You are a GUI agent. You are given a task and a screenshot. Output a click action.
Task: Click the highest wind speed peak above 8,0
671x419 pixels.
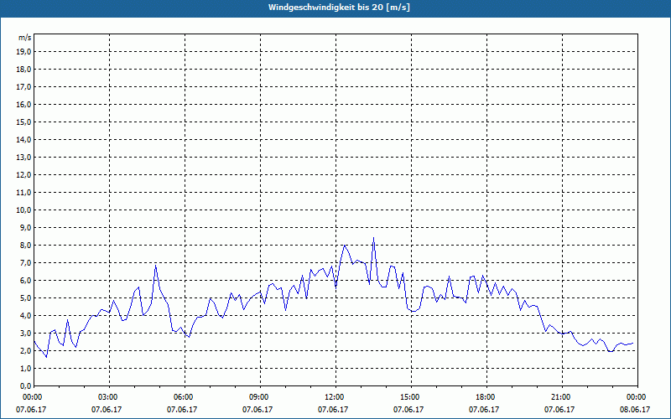coord(373,238)
